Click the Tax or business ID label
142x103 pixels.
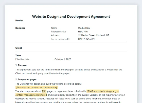[60, 39]
